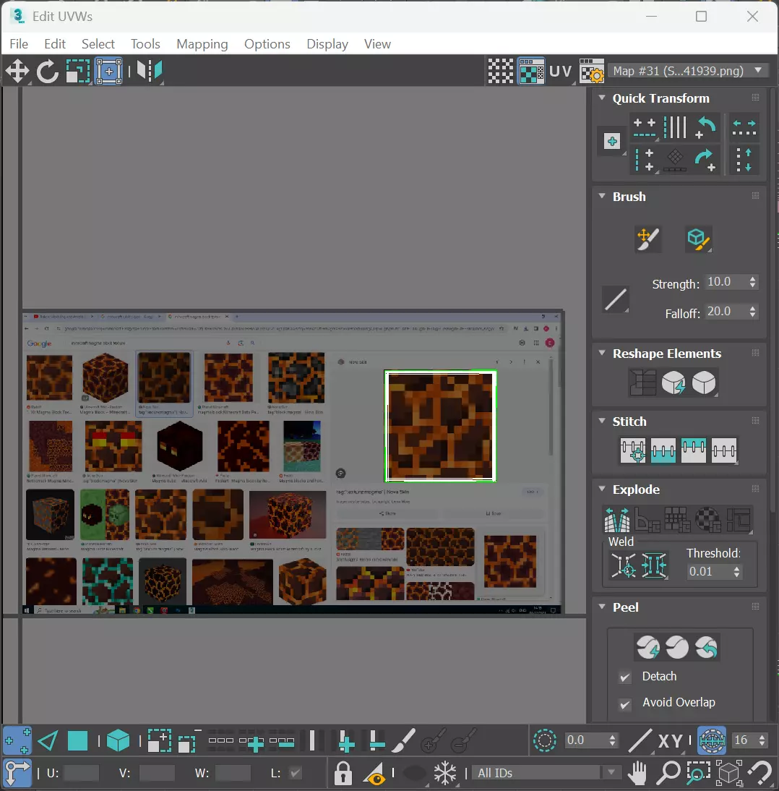
Task: Toggle show map in dialog icon
Action: tap(531, 71)
